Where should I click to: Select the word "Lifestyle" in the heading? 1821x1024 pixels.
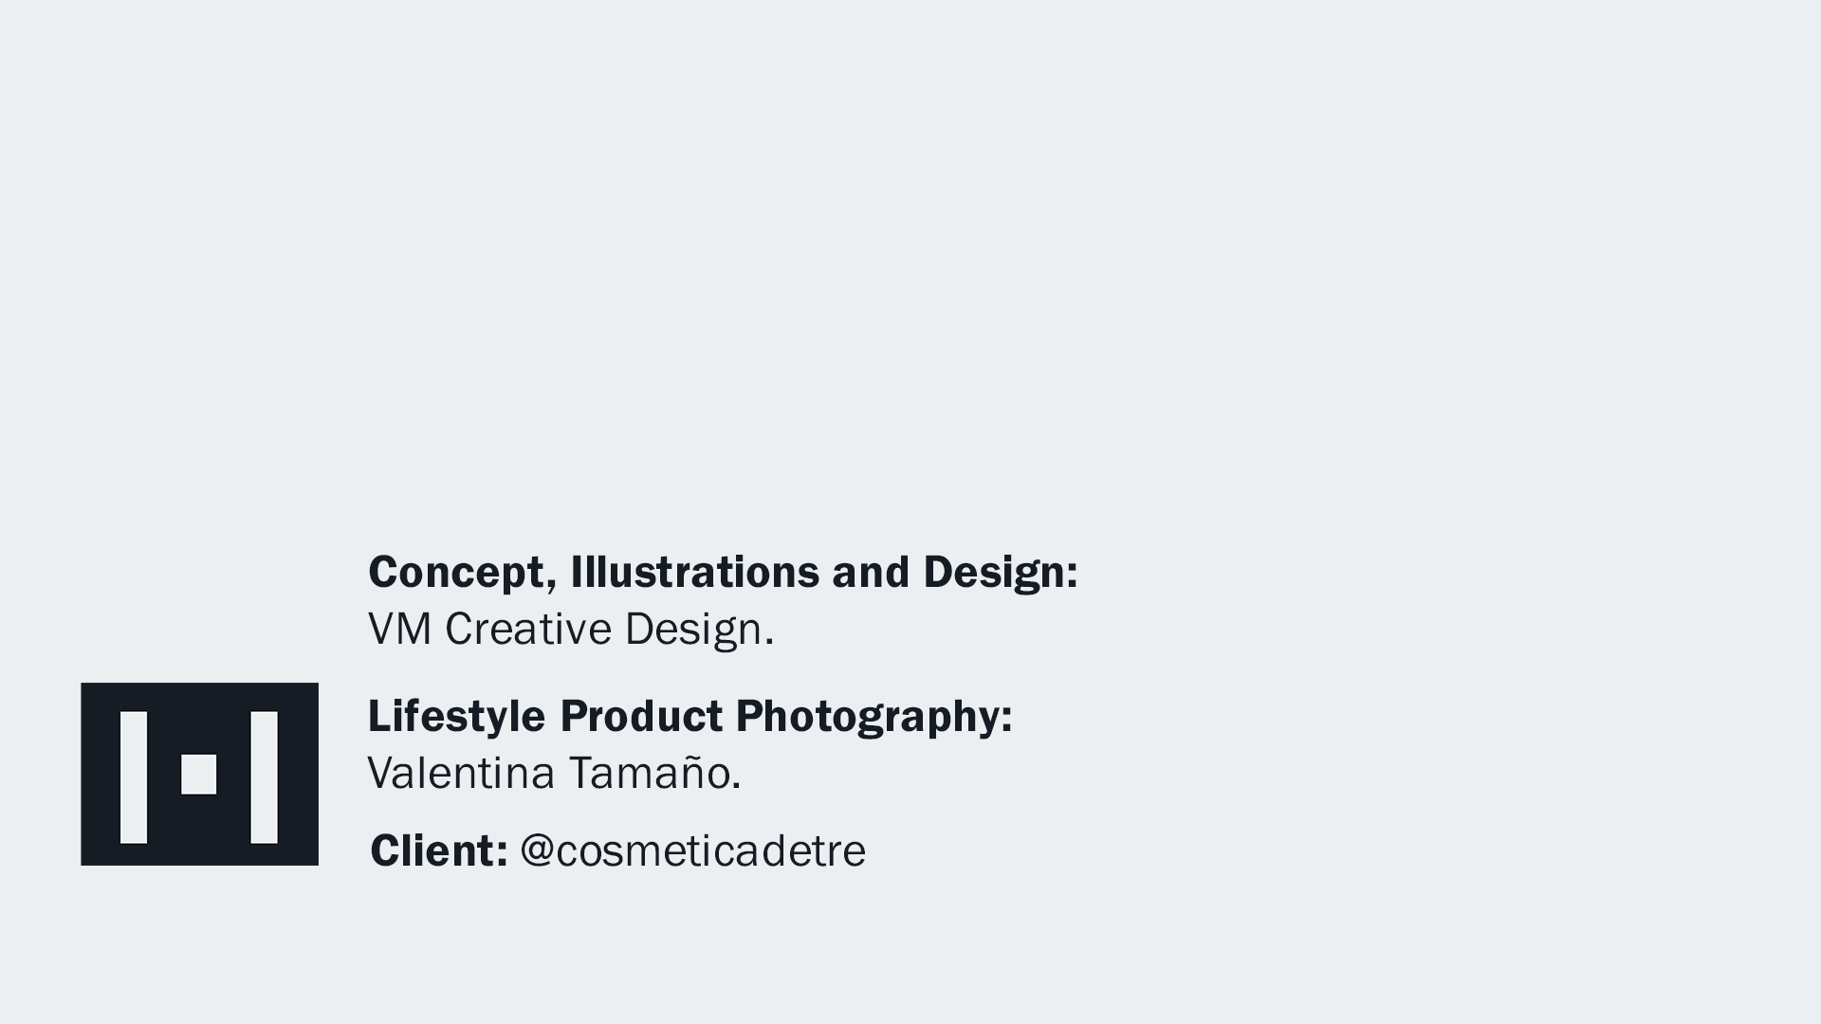[456, 716]
